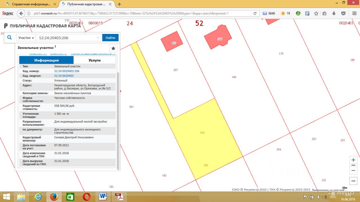Image resolution: width=360 pixels, height=202 pixels.
Task: Open the Windows Start button
Action: click(6, 197)
